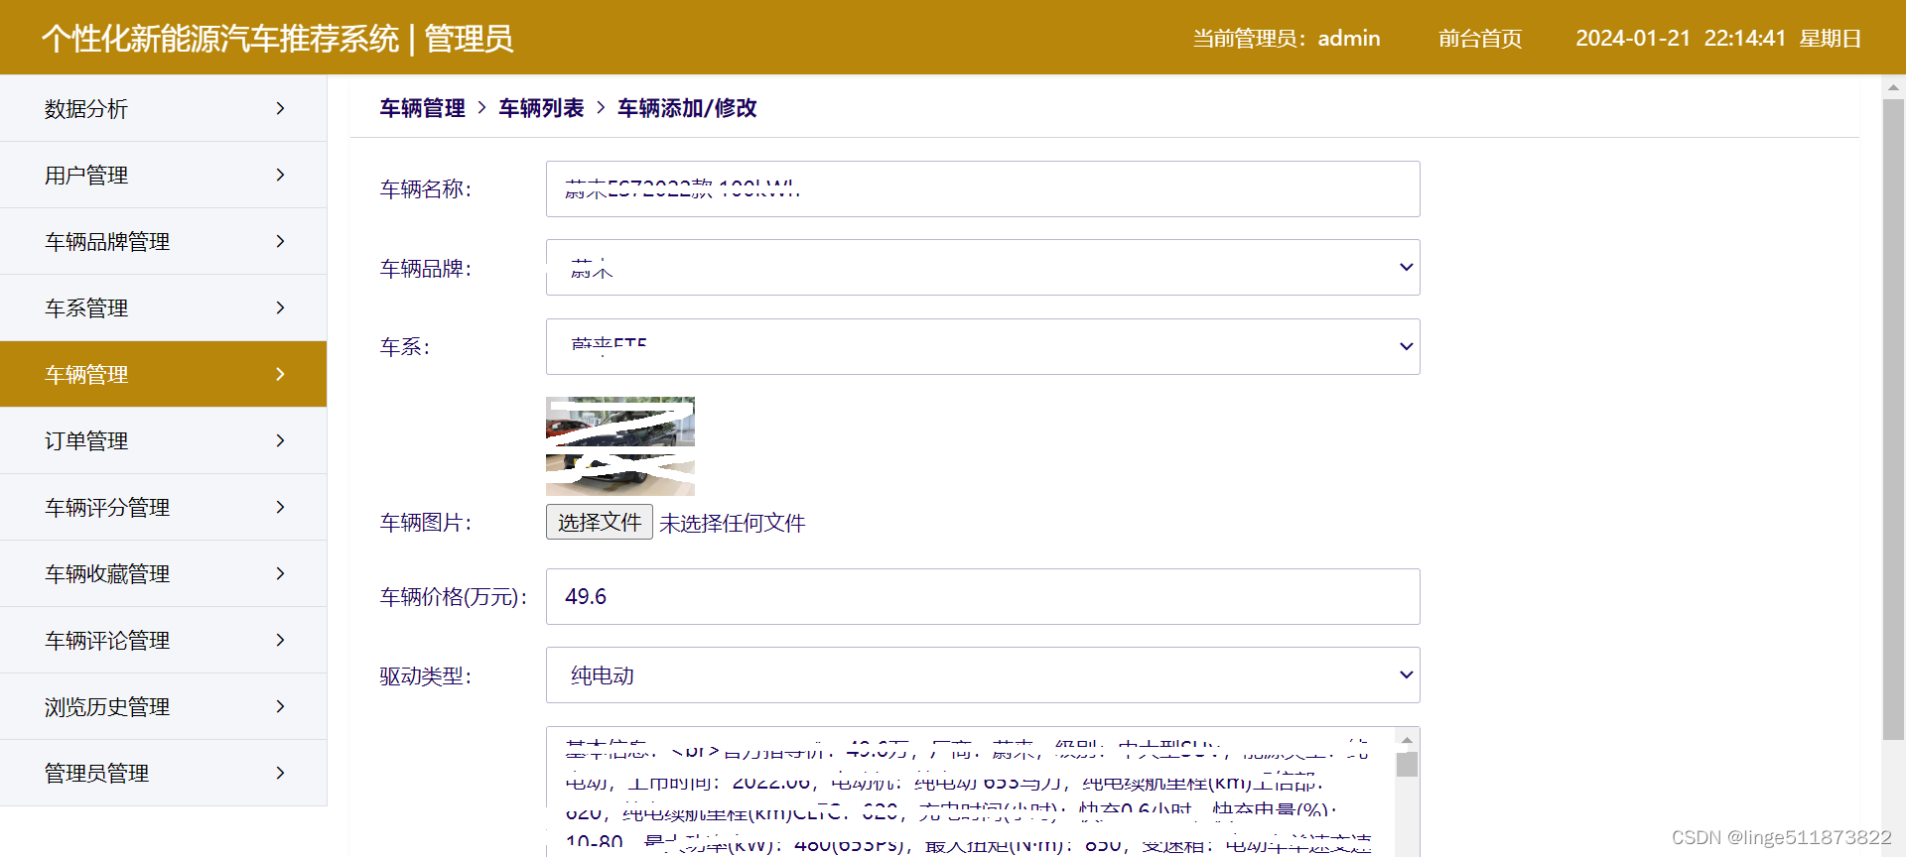Expand chevron beside 车辆评分管理
Screen dimensions: 1906x857
[280, 507]
